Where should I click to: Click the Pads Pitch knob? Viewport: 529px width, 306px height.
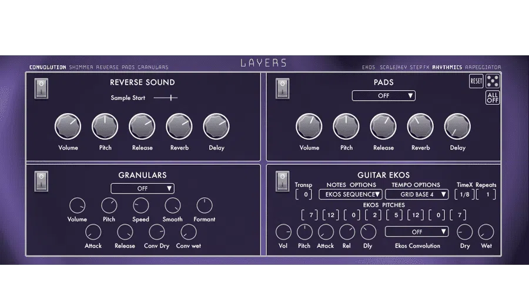tap(346, 127)
